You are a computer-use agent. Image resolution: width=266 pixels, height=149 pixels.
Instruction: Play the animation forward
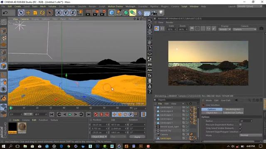pyautogui.click(x=70, y=115)
